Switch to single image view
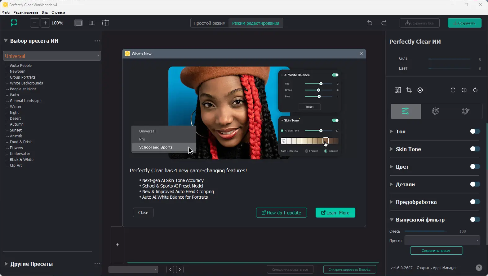Viewport: 488px width, 276px height. click(x=79, y=23)
